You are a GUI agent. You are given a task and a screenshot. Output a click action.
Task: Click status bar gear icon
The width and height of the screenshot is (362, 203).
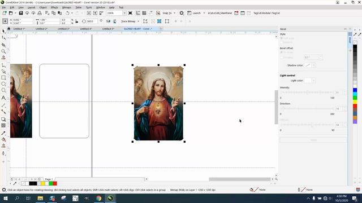coord(4,190)
